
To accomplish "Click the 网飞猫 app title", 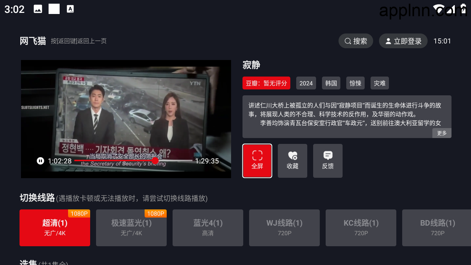I will [x=33, y=41].
